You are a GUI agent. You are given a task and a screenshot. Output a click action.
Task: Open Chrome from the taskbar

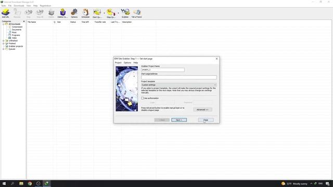(x=30, y=183)
